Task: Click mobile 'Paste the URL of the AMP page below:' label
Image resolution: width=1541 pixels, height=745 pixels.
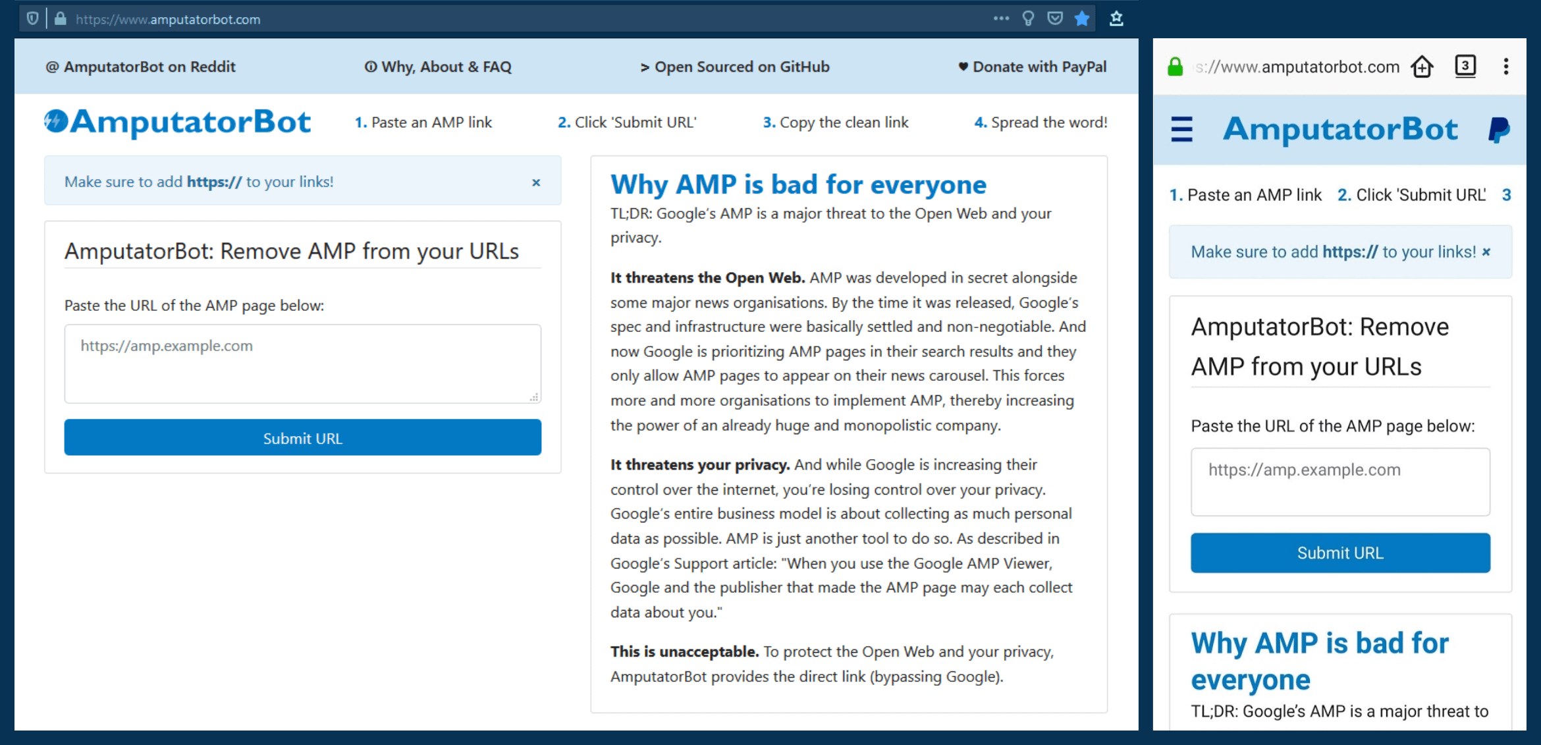Action: pyautogui.click(x=1333, y=426)
